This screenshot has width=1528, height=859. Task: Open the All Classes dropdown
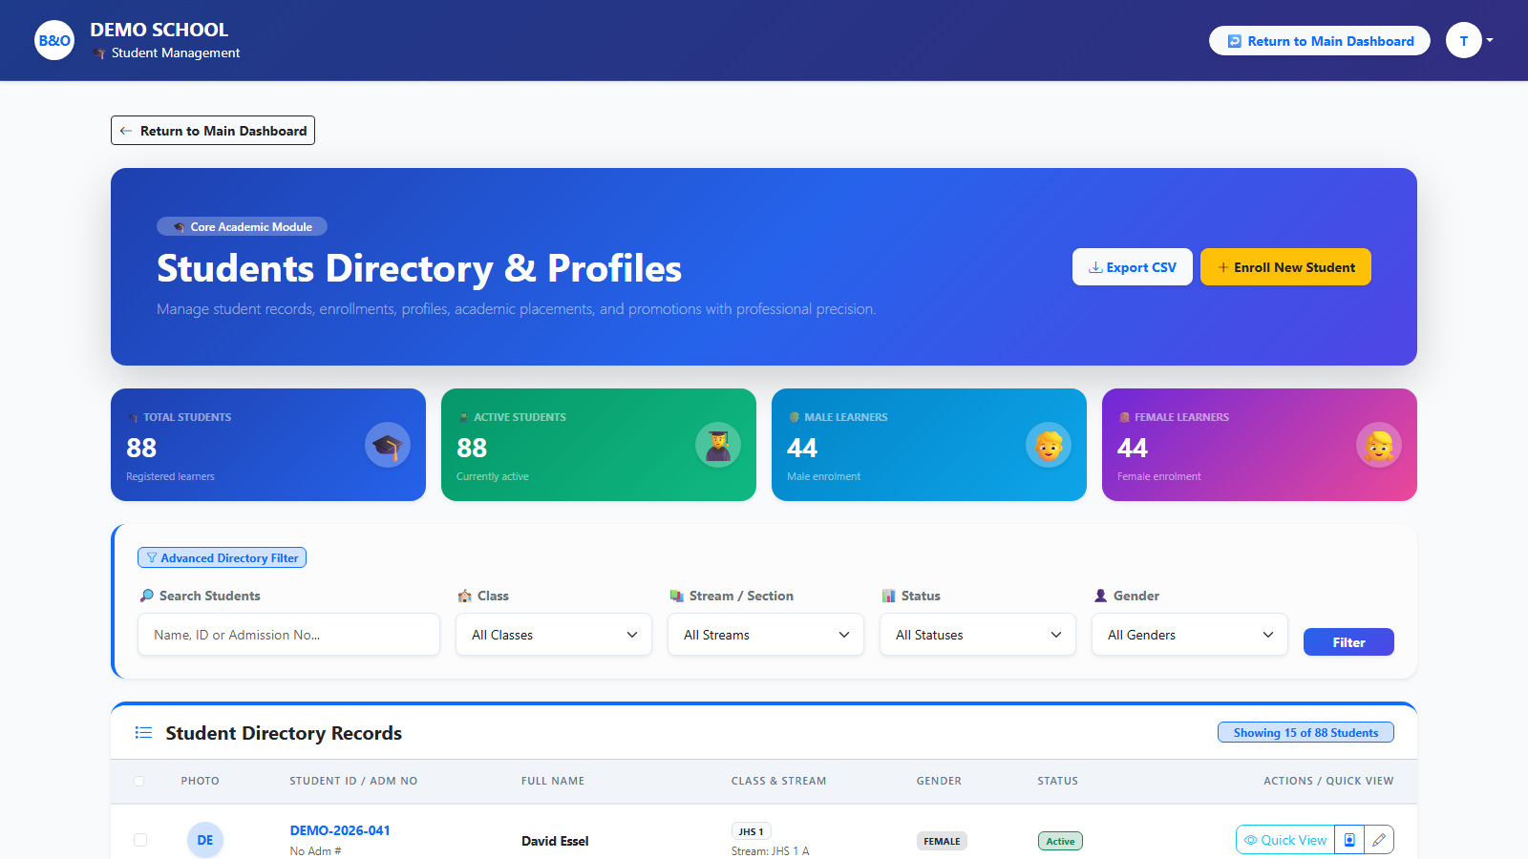coord(554,635)
